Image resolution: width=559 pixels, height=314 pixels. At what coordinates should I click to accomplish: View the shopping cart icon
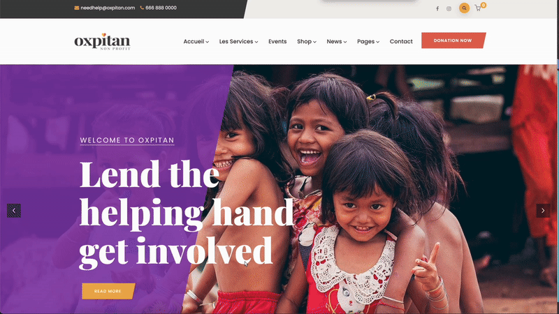click(x=478, y=8)
